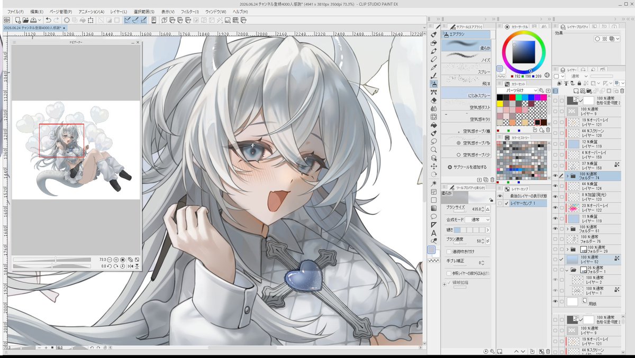This screenshot has width=635, height=358.
Task: Click the Undo arrow in the command bar
Action: point(48,20)
